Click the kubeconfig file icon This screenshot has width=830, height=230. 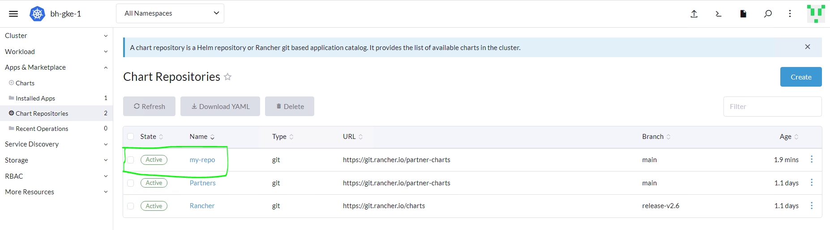pos(743,14)
